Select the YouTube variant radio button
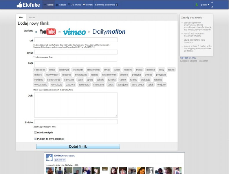 (x=36, y=32)
